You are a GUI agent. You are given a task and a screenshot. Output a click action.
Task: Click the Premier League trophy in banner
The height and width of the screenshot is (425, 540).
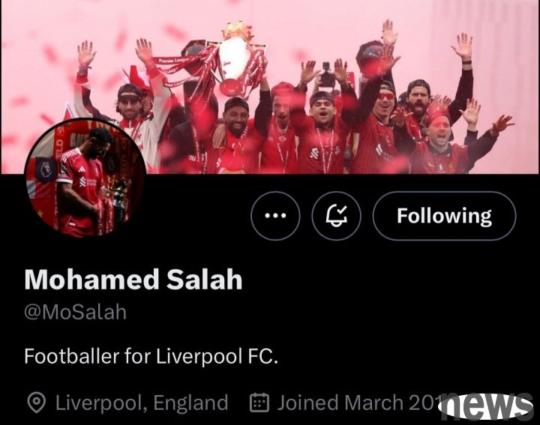[x=235, y=58]
